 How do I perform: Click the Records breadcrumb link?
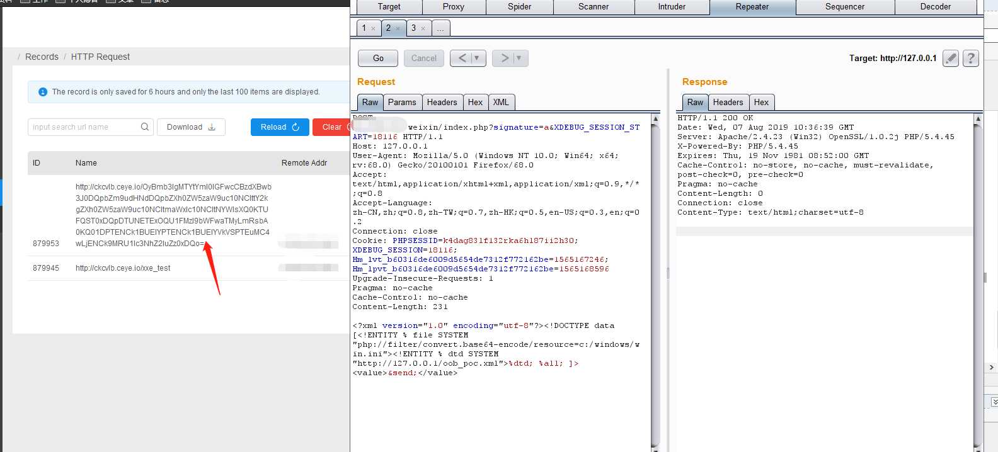[x=42, y=57]
